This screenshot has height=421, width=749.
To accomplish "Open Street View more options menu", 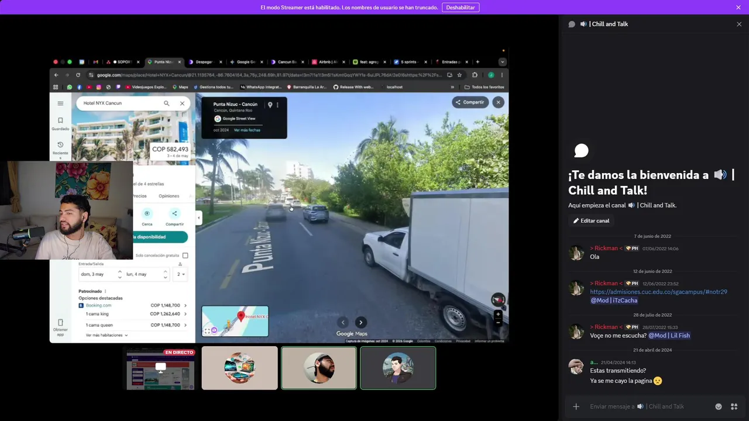I will (277, 105).
